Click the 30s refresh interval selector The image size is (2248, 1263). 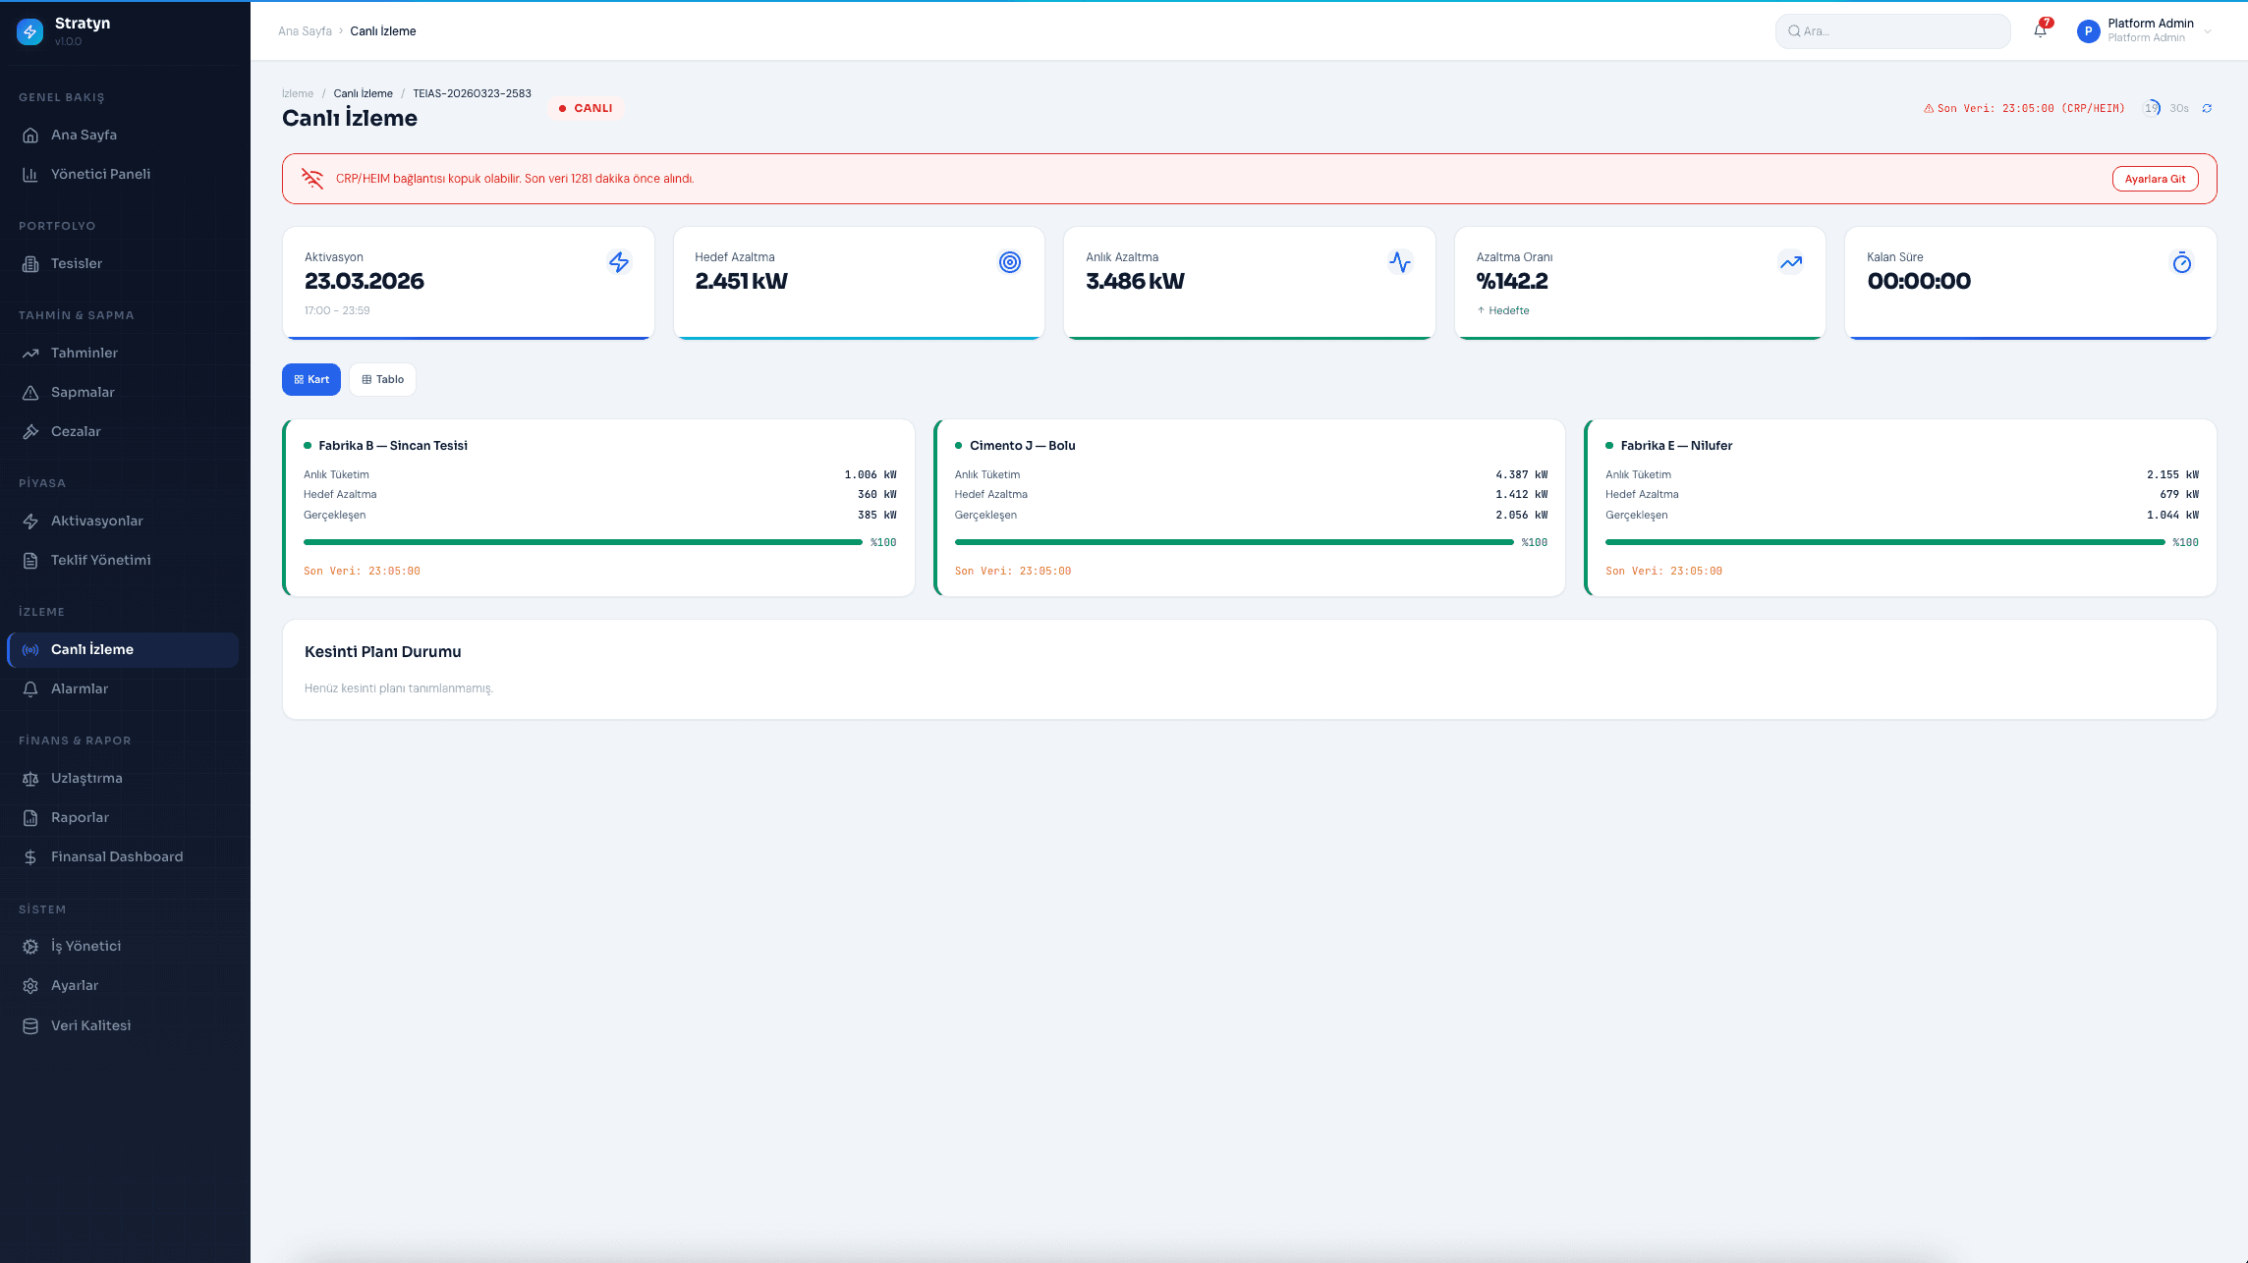pyautogui.click(x=2178, y=108)
